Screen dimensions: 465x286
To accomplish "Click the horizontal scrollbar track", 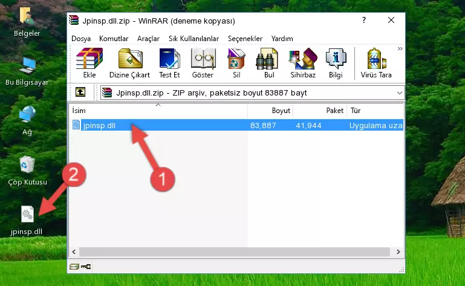I will pos(234,252).
